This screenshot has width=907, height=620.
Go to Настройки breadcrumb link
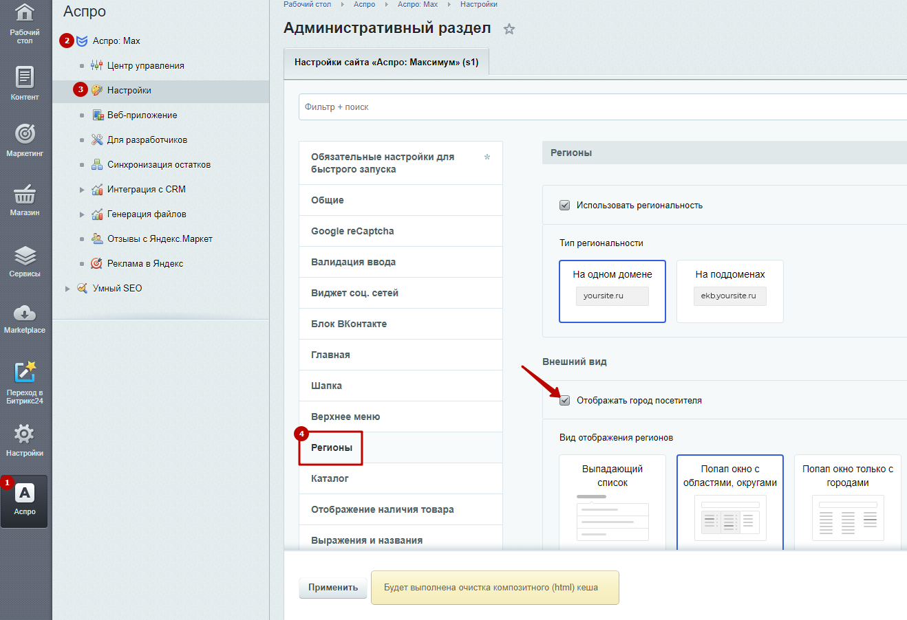click(479, 4)
